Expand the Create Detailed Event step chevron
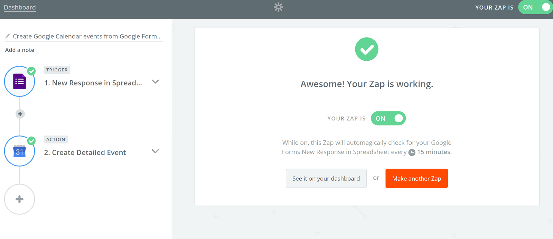 pos(156,151)
